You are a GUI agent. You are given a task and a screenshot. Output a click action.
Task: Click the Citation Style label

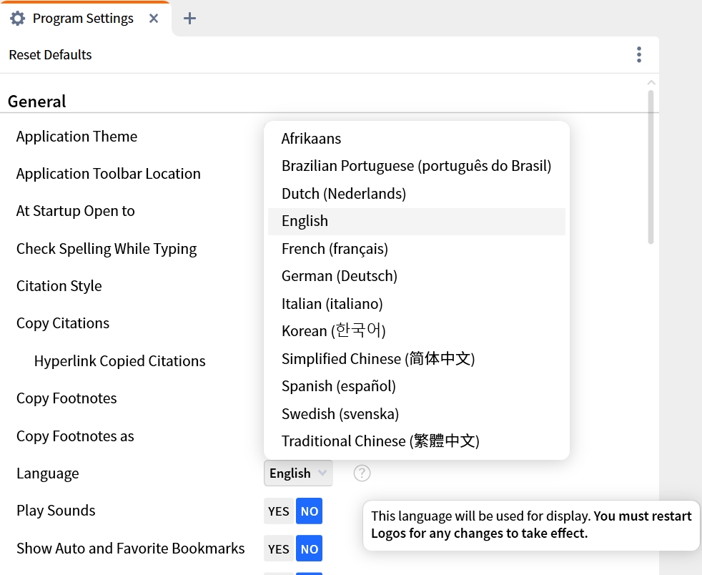coord(59,286)
